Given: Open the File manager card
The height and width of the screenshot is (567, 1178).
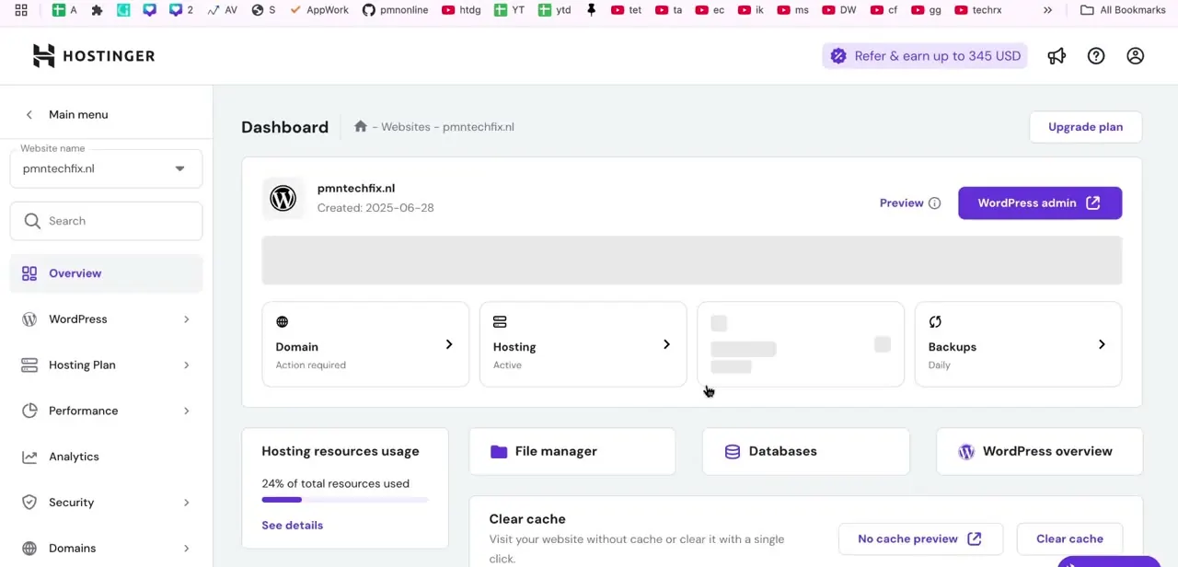Looking at the screenshot, I should click(x=572, y=452).
